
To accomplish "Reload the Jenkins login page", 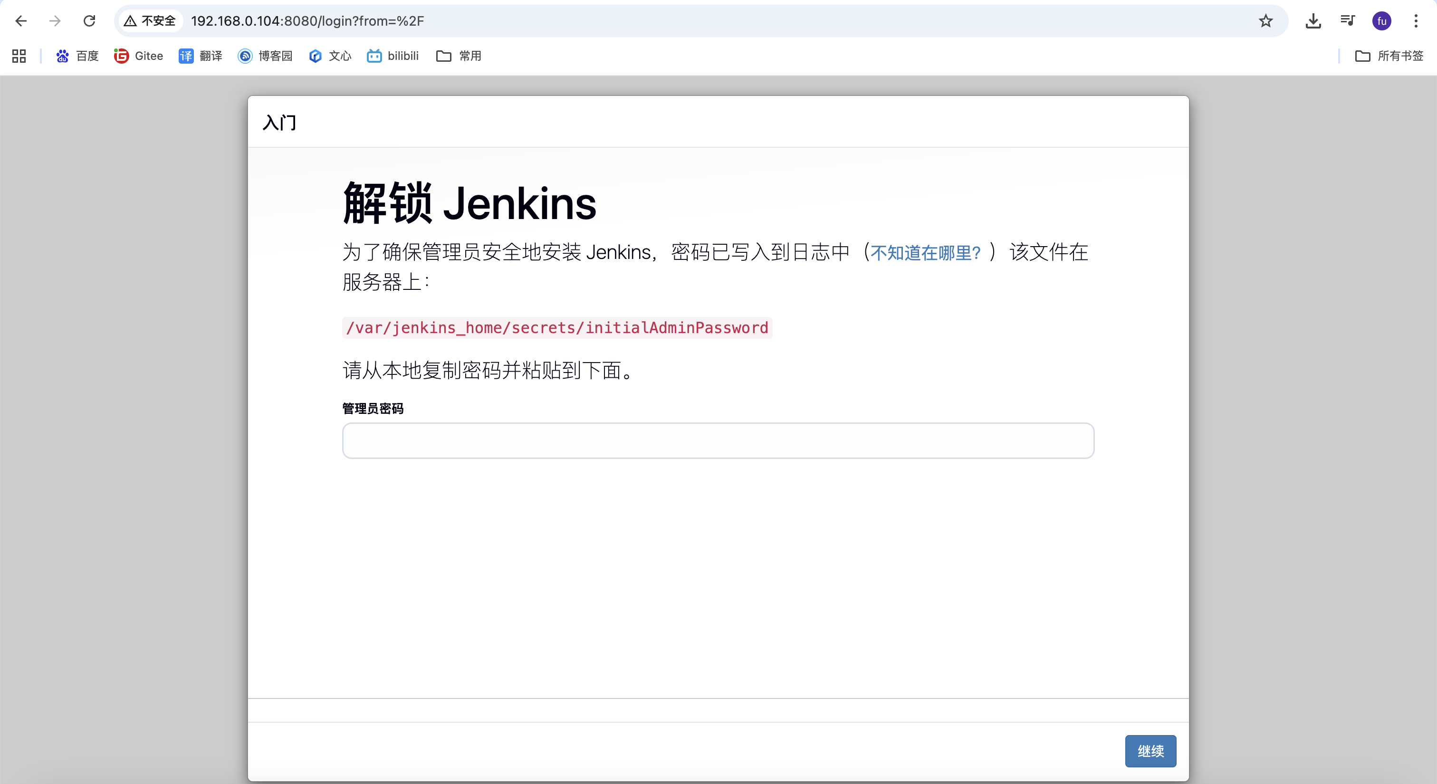I will [89, 21].
